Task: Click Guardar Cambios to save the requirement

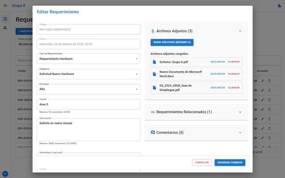Action: [229, 162]
